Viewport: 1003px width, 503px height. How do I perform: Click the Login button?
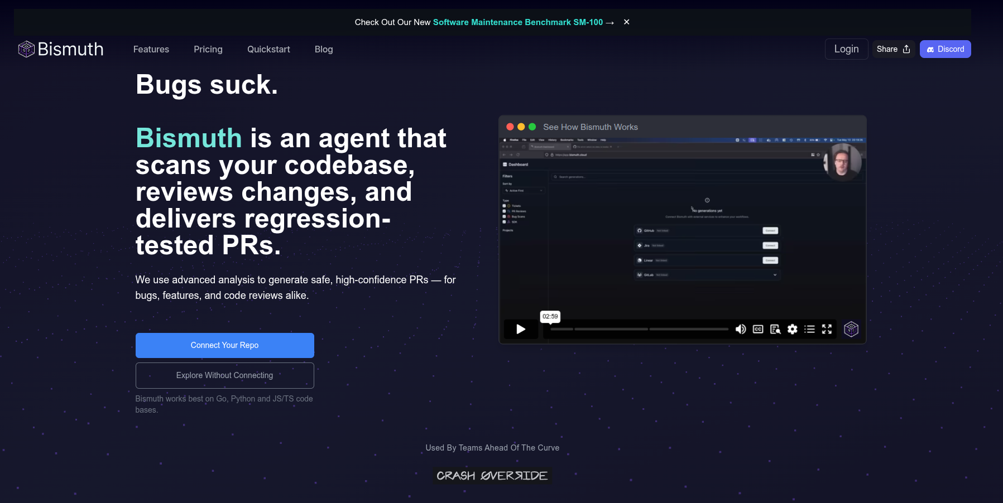[x=846, y=49]
